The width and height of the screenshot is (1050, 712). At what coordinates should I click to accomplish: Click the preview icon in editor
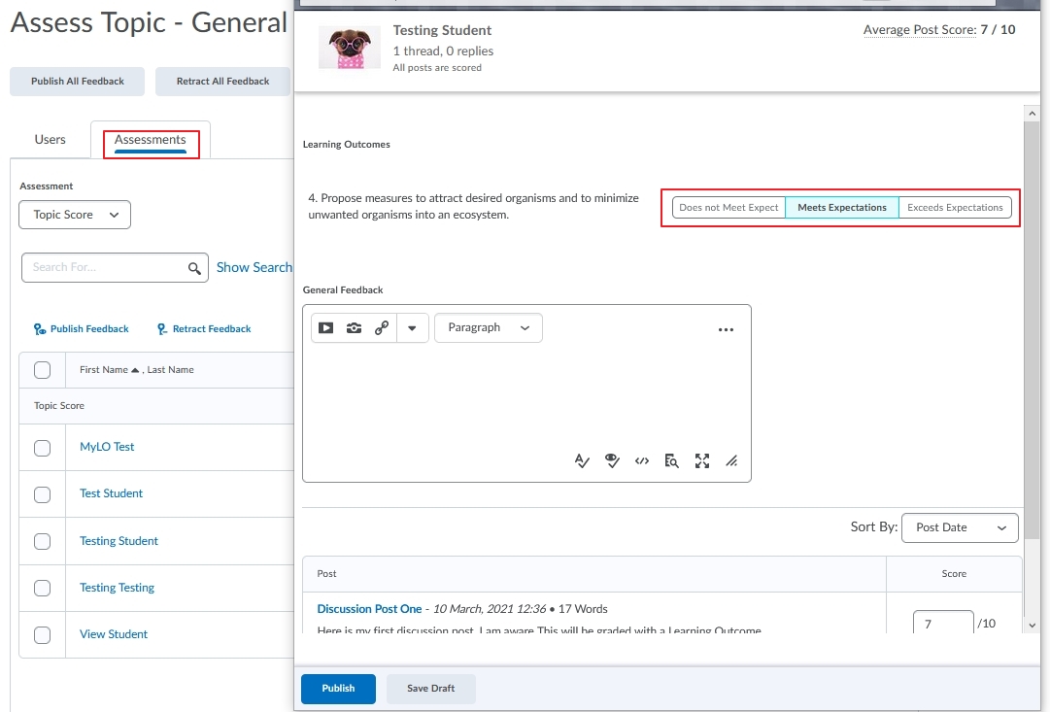click(x=671, y=460)
